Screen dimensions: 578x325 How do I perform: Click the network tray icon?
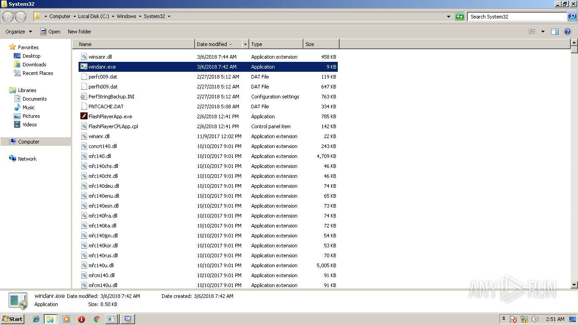click(524, 319)
